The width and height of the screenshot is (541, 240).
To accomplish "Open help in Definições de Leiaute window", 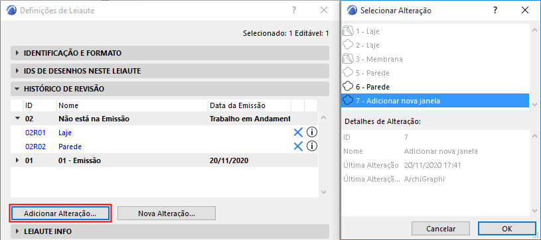I will pos(294,11).
